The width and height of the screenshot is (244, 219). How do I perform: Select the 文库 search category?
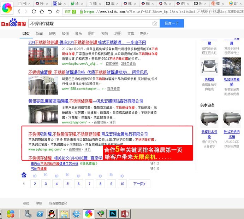pos(131,34)
